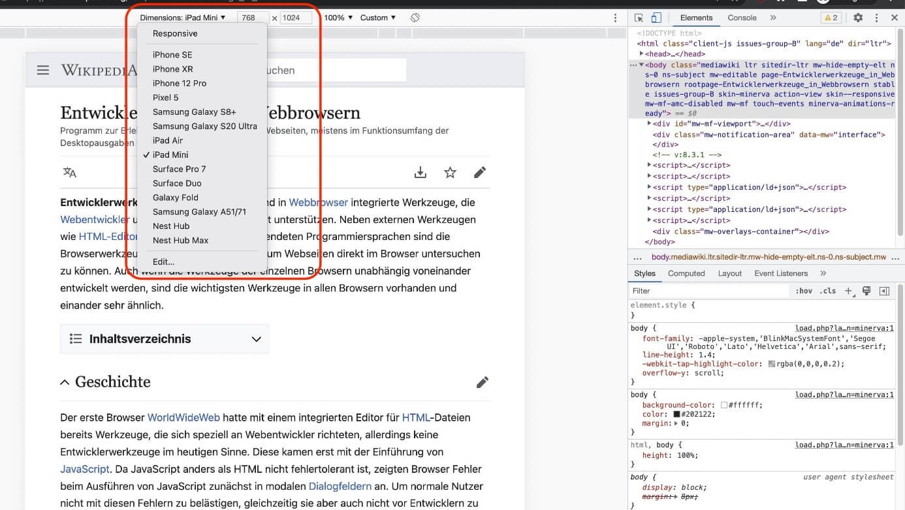Viewport: 905px width, 510px height.
Task: Choose Surface Duo device
Action: pos(177,183)
